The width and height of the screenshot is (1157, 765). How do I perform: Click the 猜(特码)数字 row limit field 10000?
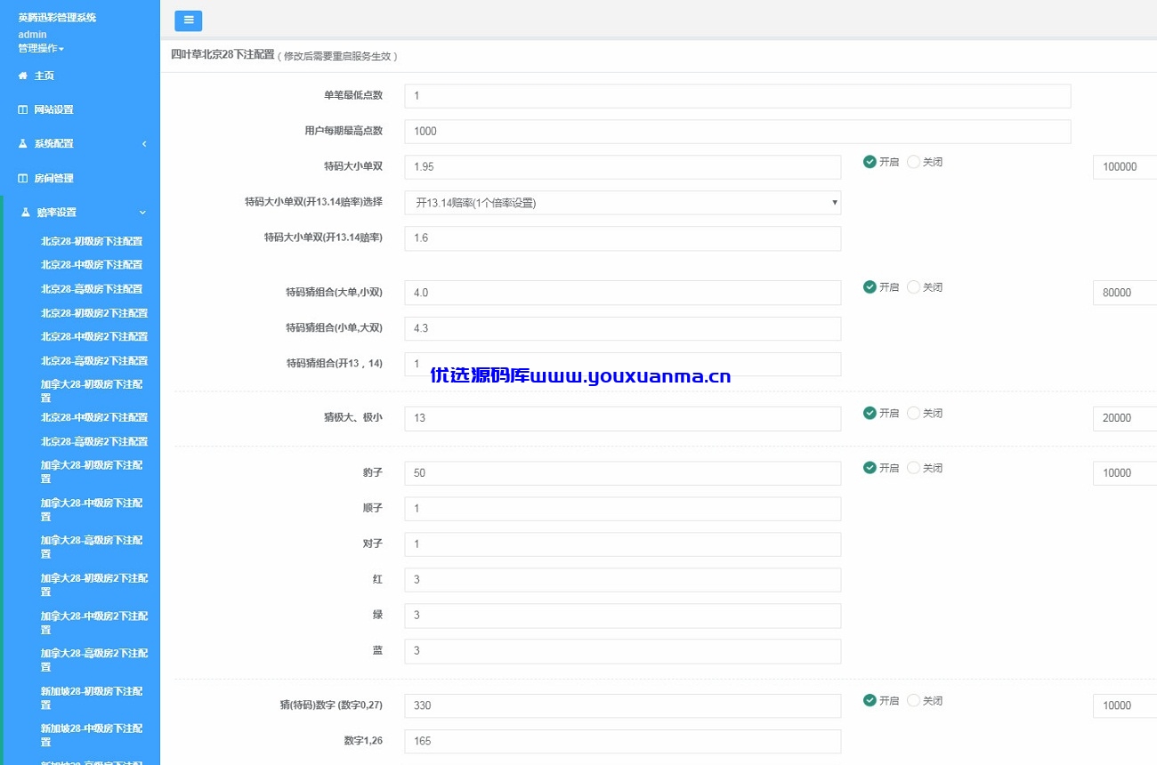[1125, 705]
